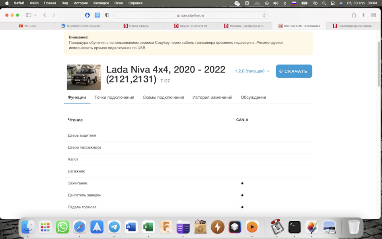Open the Apple menu
The height and width of the screenshot is (239, 382).
coord(7,3)
